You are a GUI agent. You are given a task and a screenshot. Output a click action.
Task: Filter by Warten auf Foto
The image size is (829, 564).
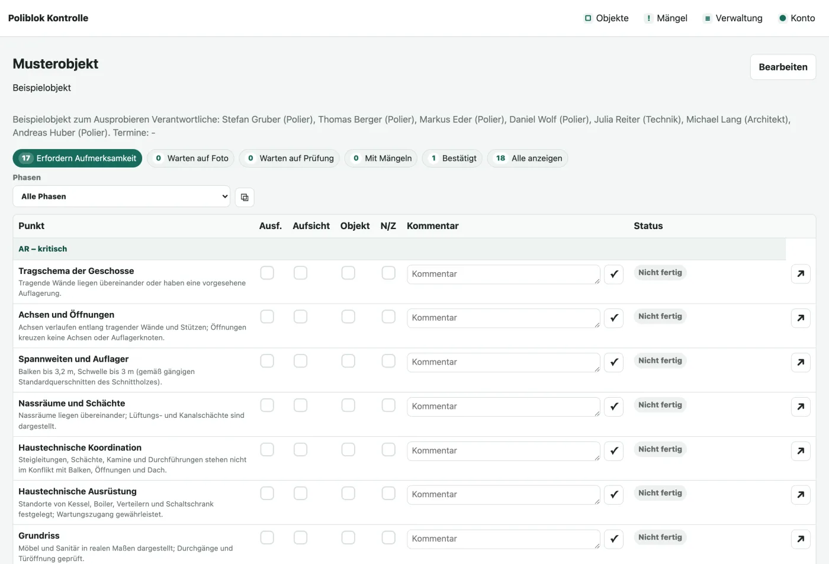pos(191,158)
